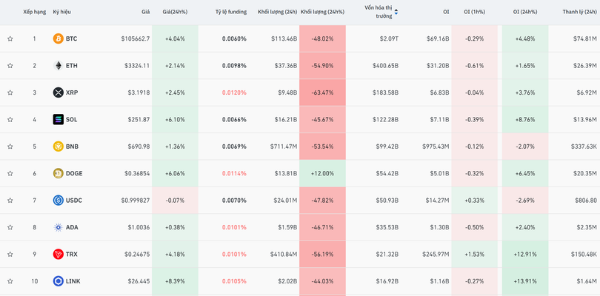Click the Bitcoin (BTC) coin icon
Viewport: 600px width, 296px height.
(58, 38)
